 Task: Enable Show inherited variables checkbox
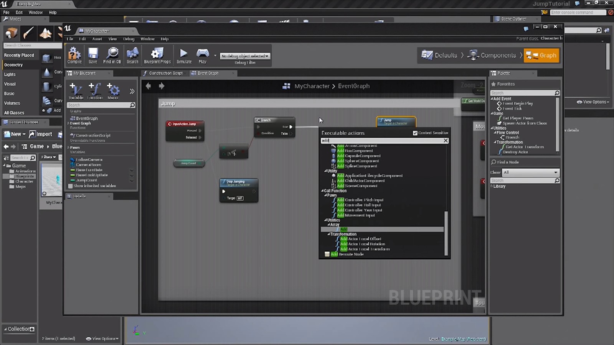(x=71, y=186)
